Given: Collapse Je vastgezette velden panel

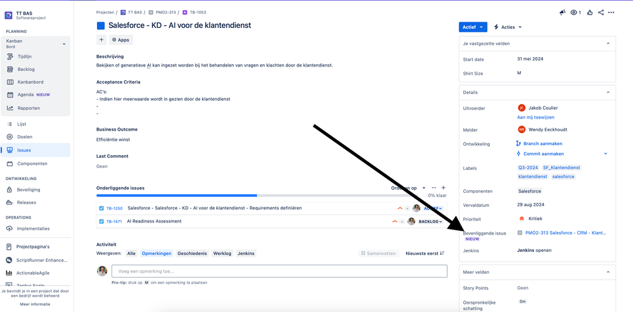Looking at the screenshot, I should click(608, 43).
